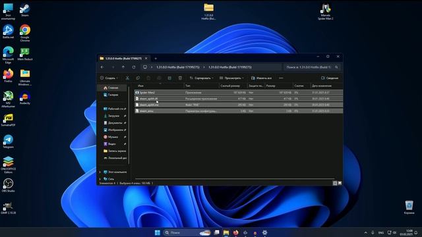Open the Sort dropdown in toolbar
Viewport: 422px width, 237px height.
click(x=202, y=78)
